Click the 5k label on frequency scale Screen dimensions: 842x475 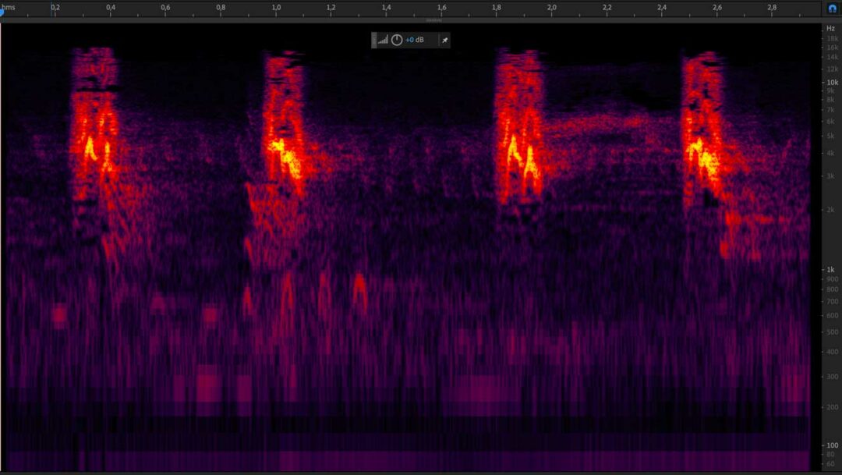pos(831,136)
